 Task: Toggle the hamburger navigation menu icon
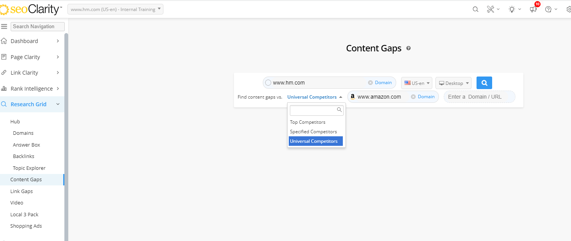(5, 26)
